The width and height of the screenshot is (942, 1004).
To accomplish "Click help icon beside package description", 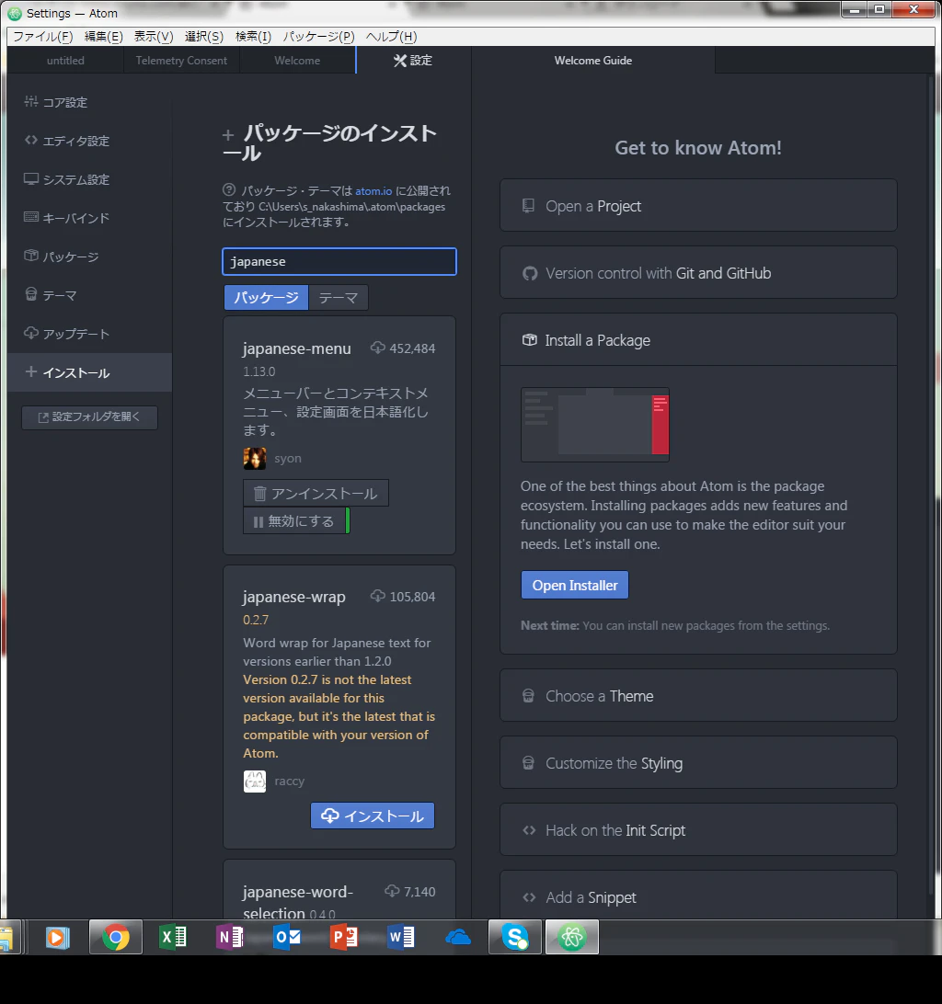I will 229,190.
